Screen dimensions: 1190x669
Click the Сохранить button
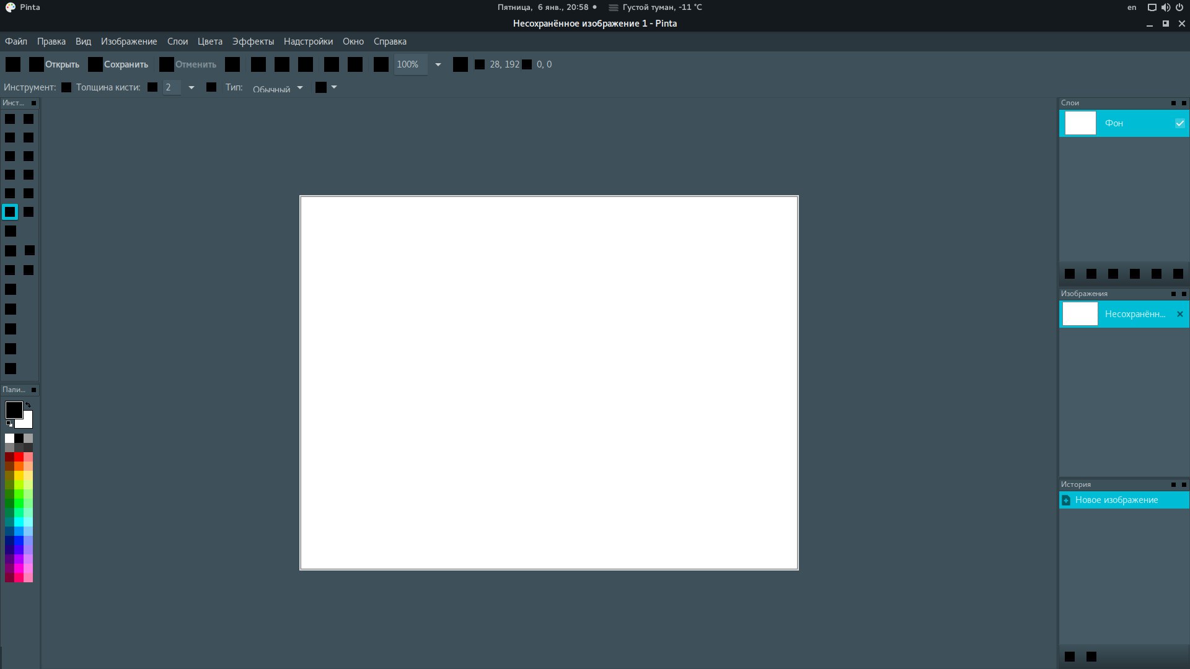pyautogui.click(x=118, y=64)
